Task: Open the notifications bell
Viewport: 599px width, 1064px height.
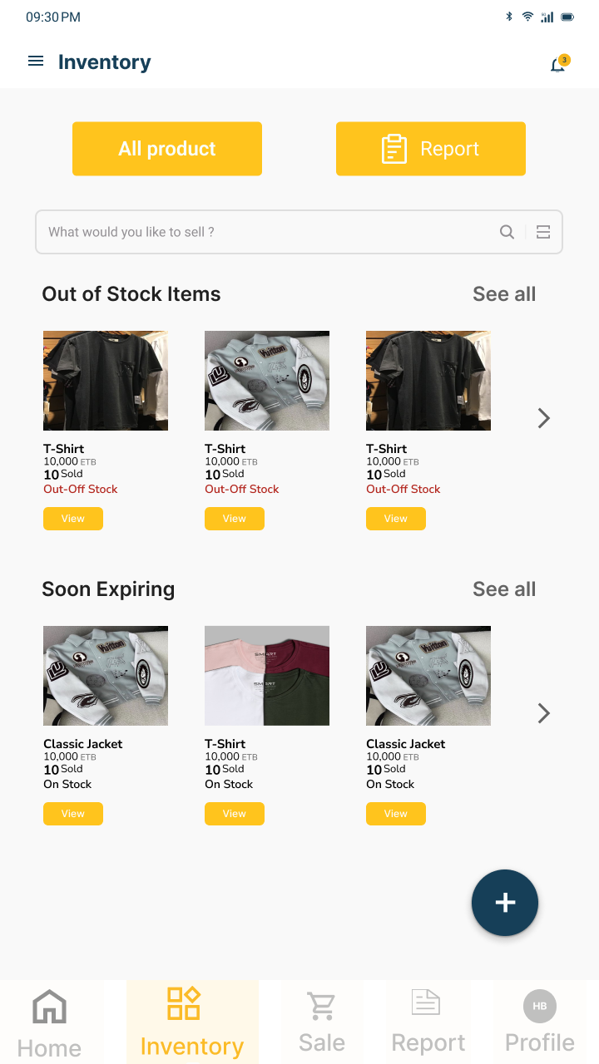Action: [557, 65]
